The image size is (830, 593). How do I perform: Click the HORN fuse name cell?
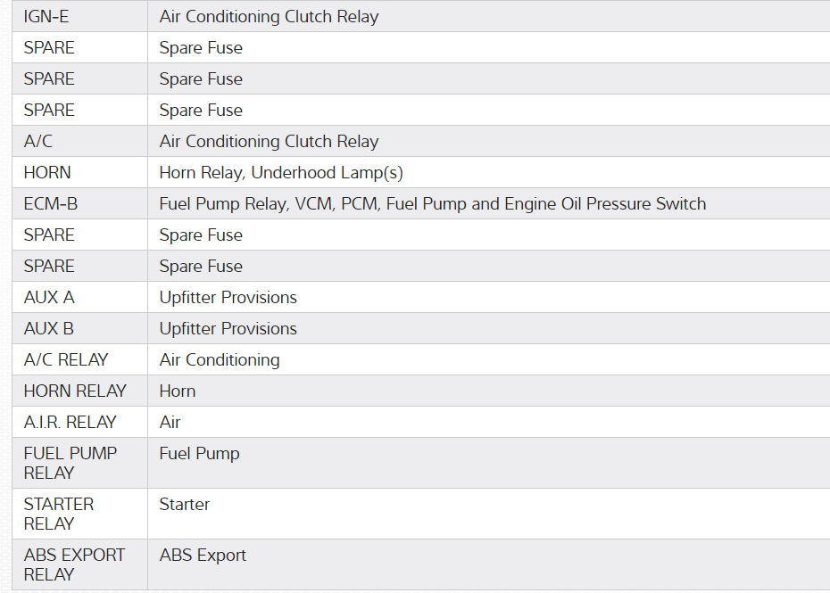point(47,173)
